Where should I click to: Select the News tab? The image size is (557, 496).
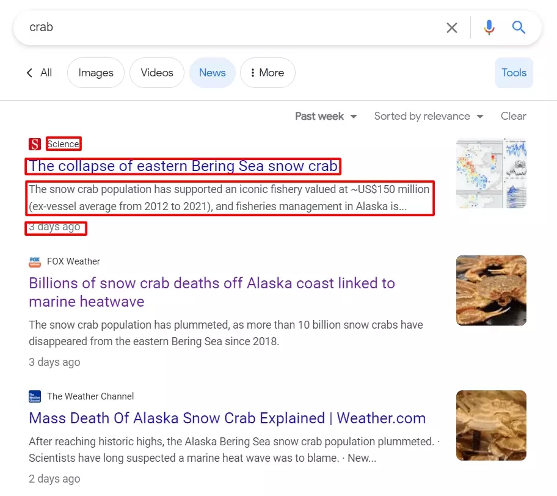(x=212, y=73)
